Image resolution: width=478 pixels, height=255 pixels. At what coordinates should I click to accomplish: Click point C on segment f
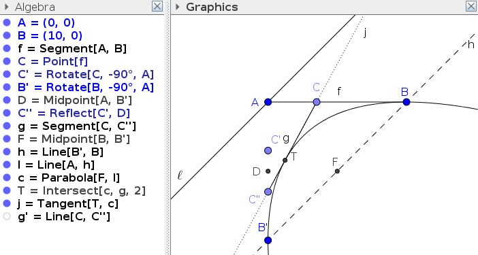point(317,102)
